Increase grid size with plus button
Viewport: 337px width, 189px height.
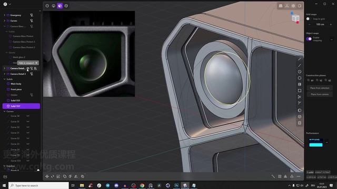(331, 25)
